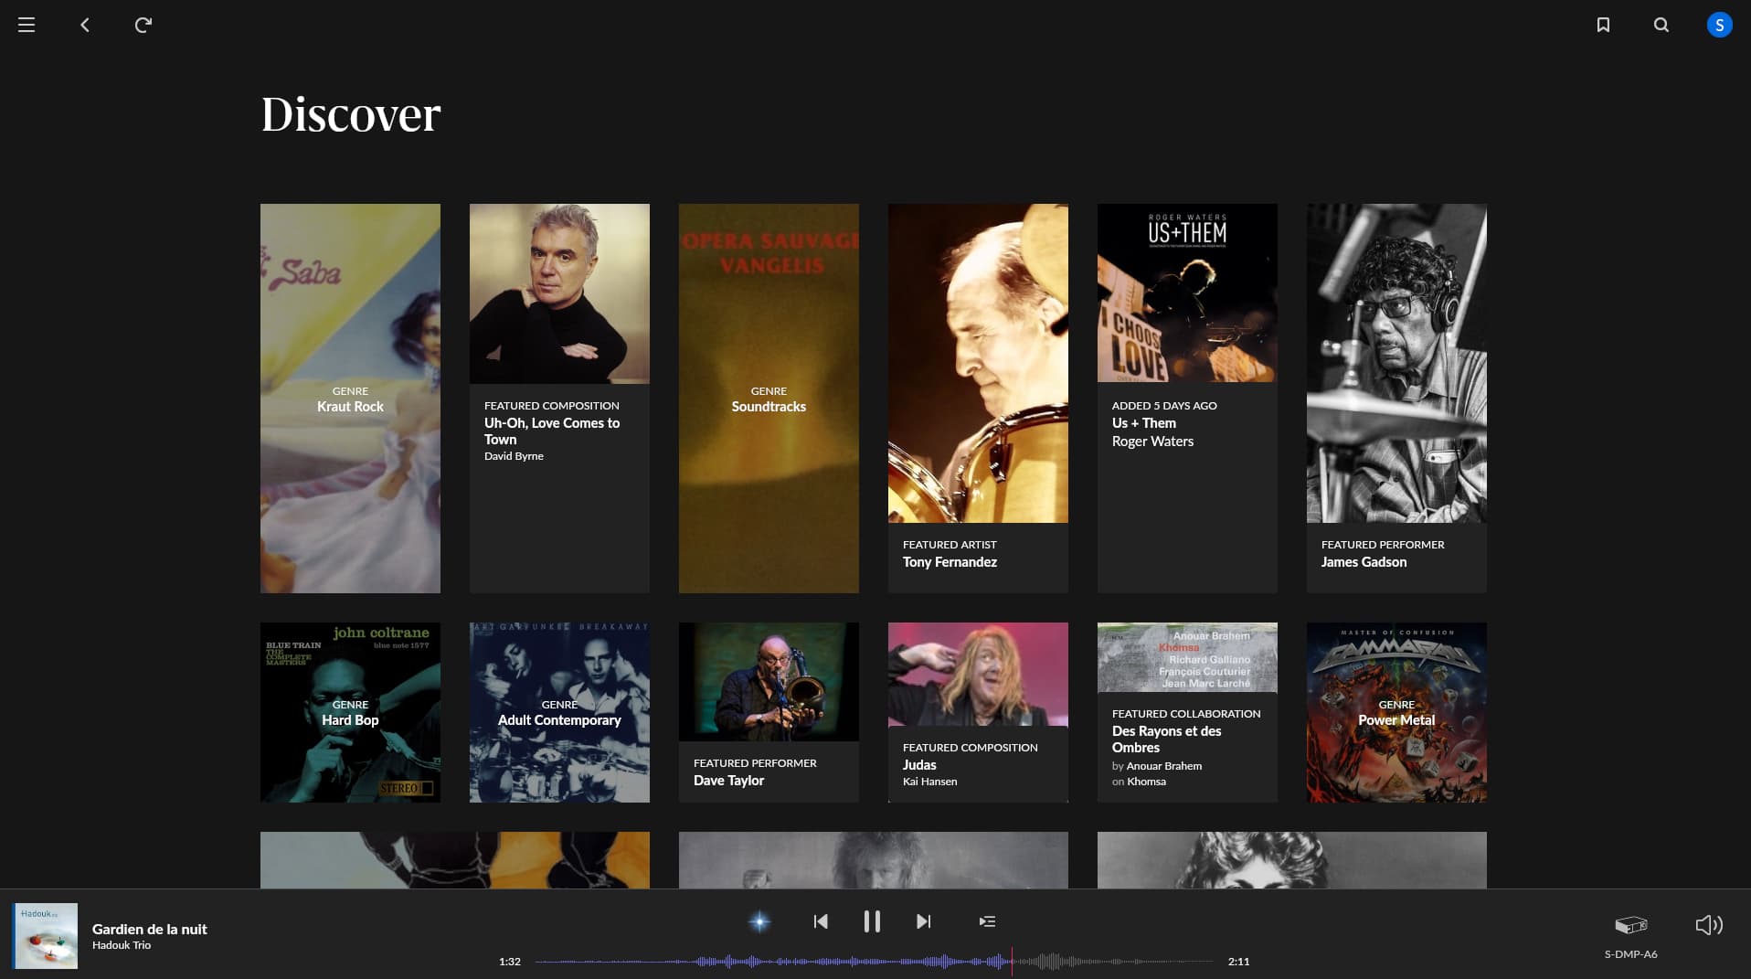Open the Hadouk album art thumbnail
The image size is (1751, 979).
point(46,935)
